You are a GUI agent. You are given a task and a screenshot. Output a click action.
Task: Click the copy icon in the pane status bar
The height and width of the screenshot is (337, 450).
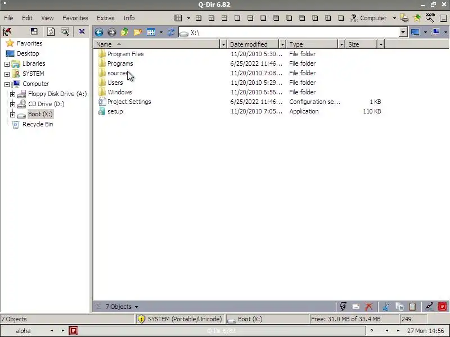[x=399, y=307]
